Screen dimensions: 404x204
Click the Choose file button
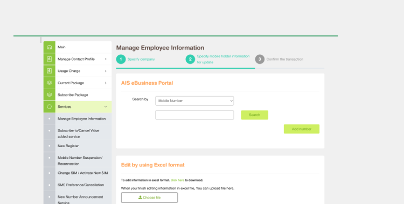click(149, 198)
